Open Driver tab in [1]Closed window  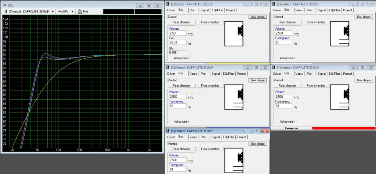[171, 10]
